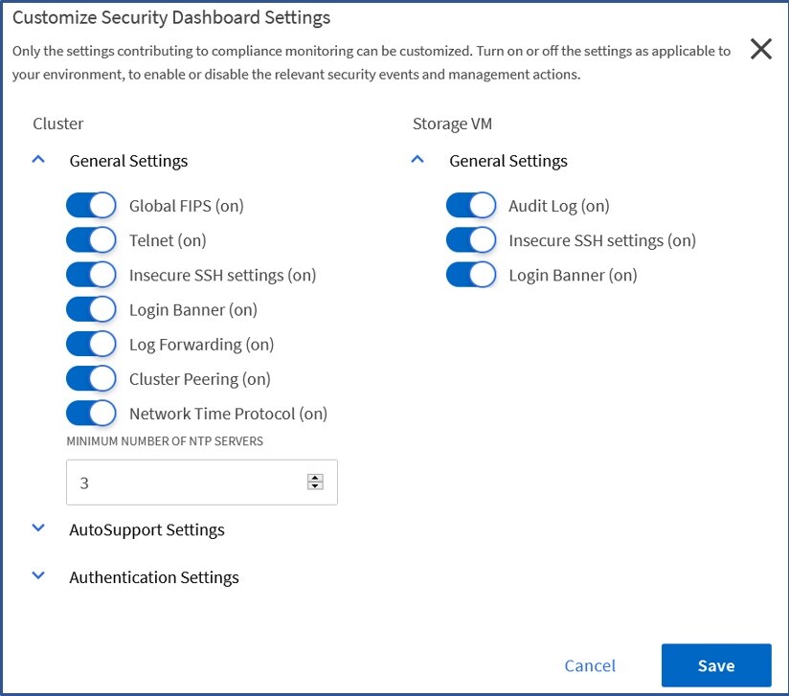Toggle Storage VM Insecure SSH settings

pyautogui.click(x=470, y=240)
